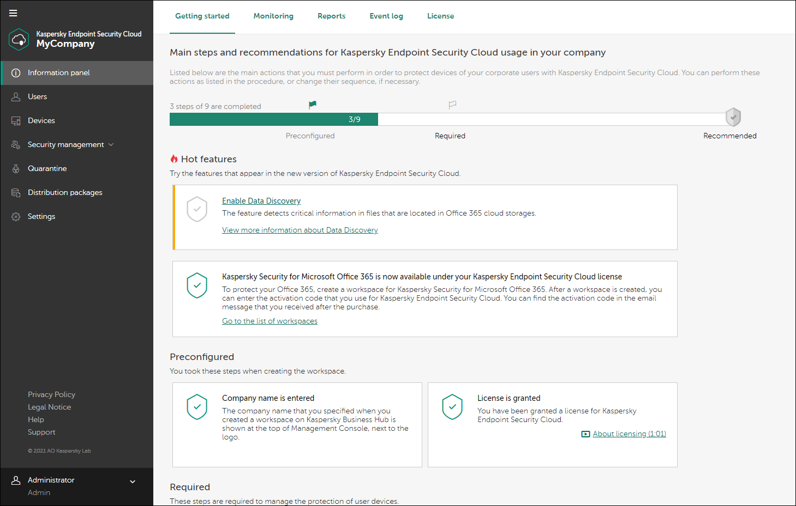The height and width of the screenshot is (506, 796).
Task: Open the Event log tab
Action: tap(386, 16)
